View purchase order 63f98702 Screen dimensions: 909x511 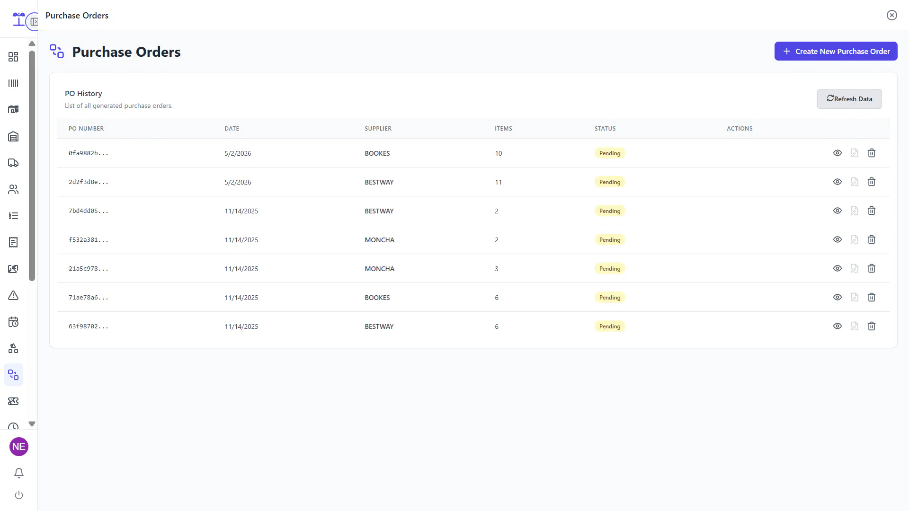click(x=838, y=326)
